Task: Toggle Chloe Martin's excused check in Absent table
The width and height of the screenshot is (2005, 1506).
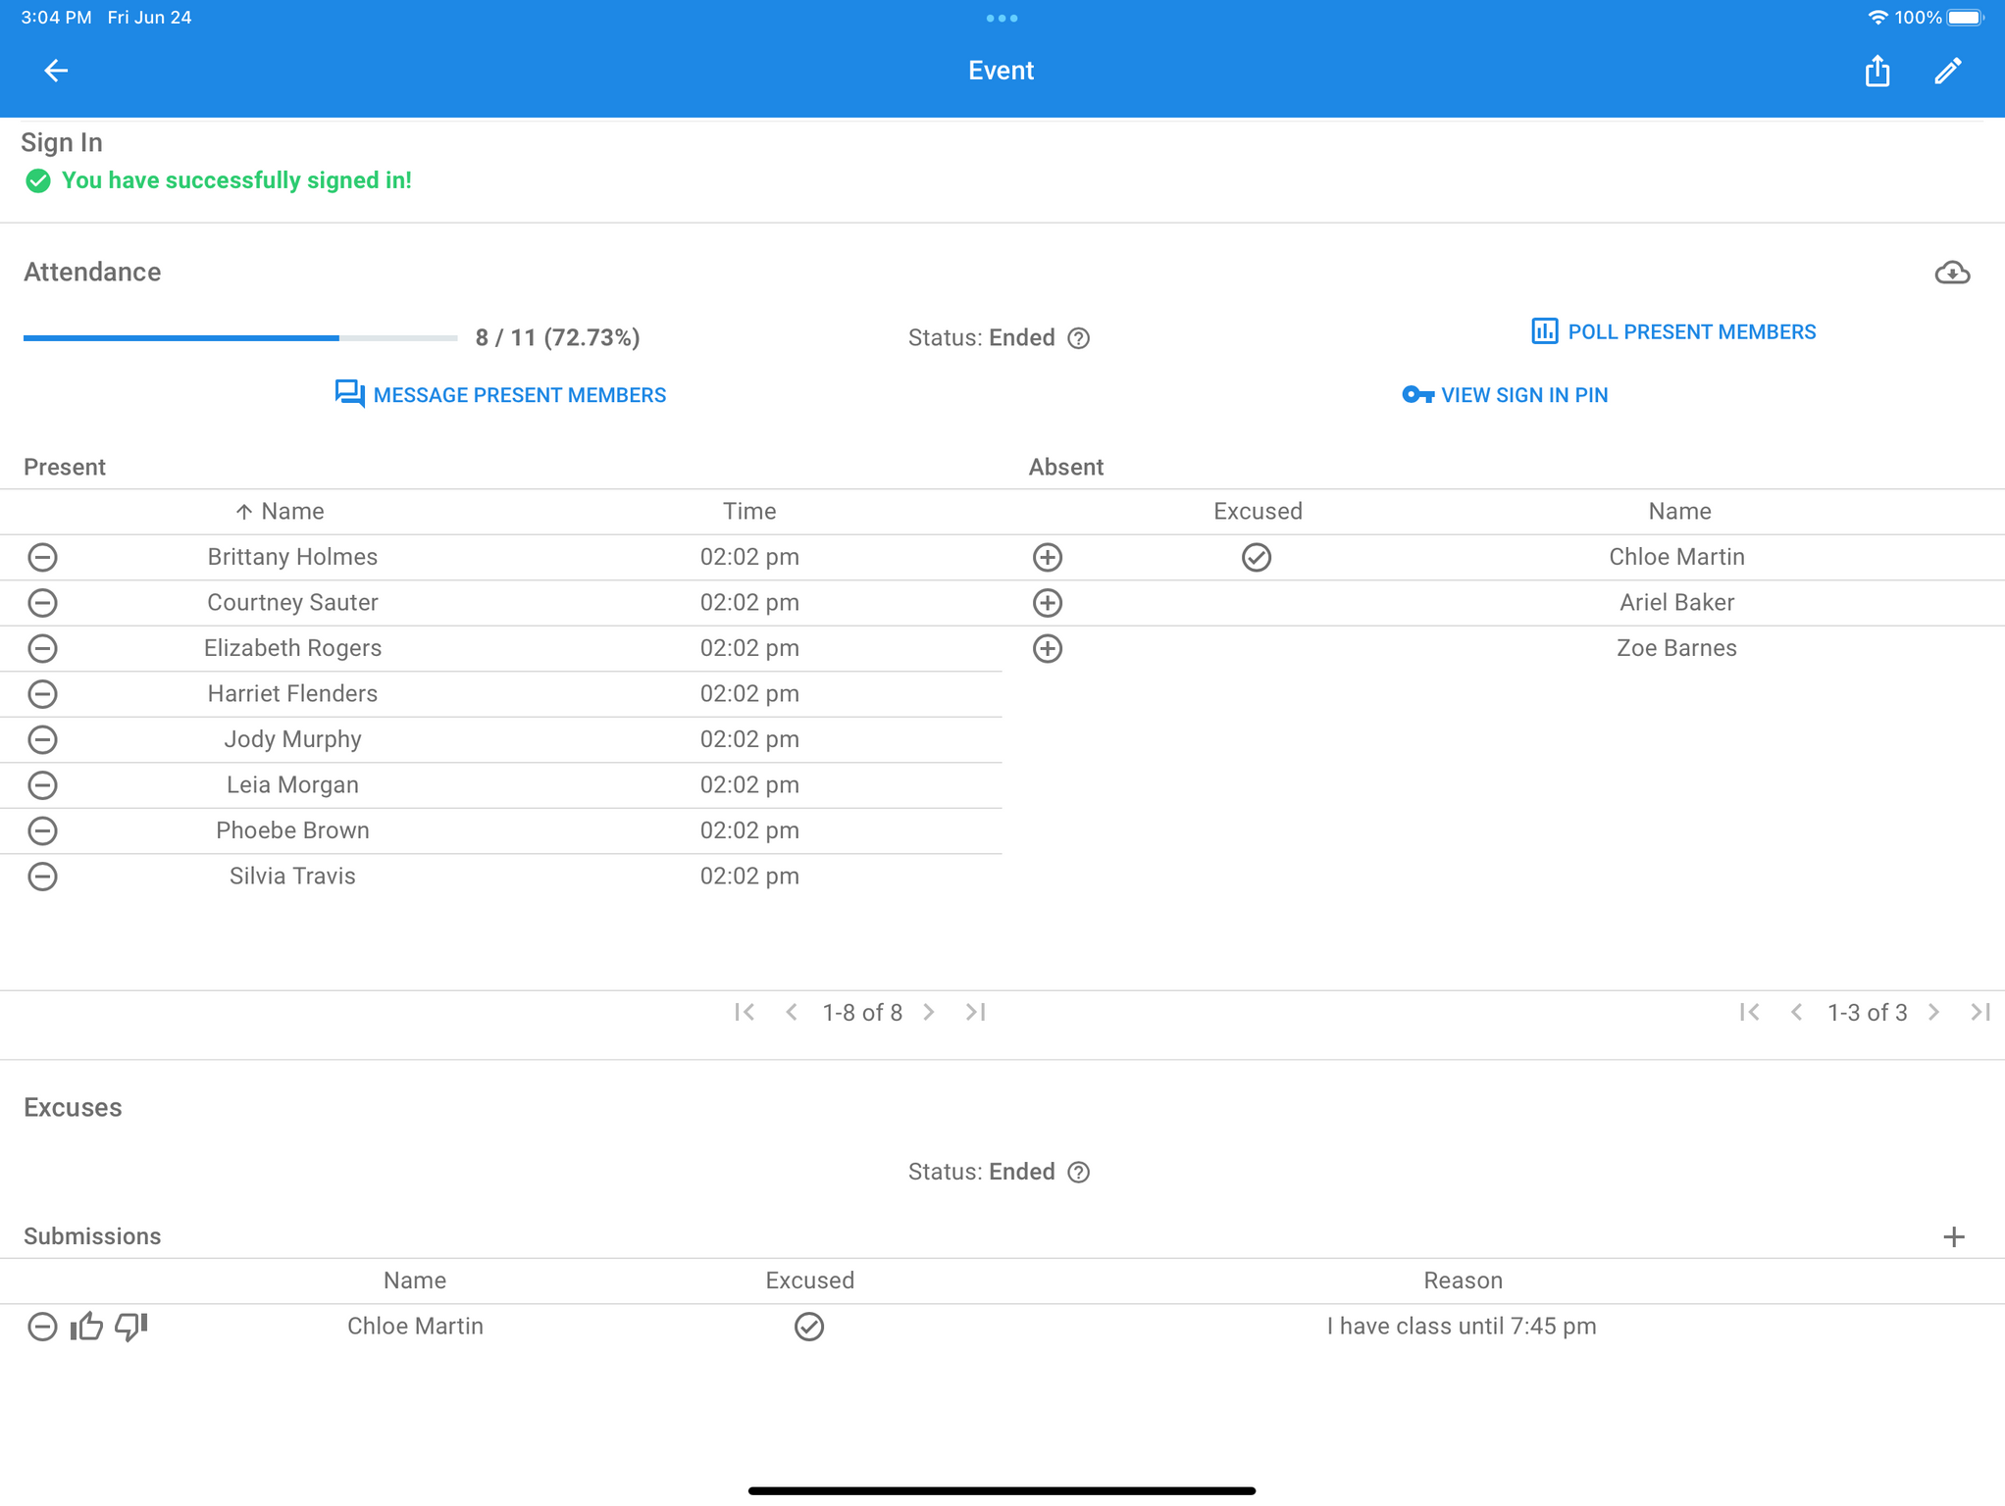Action: [x=1256, y=557]
